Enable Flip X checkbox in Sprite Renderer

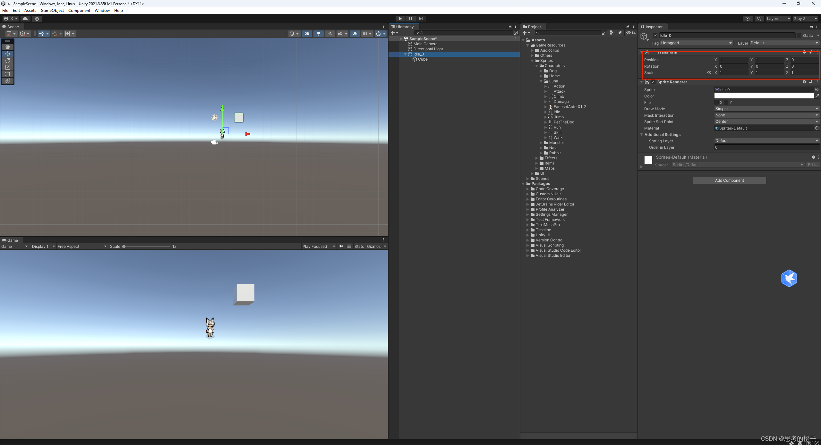tap(716, 103)
